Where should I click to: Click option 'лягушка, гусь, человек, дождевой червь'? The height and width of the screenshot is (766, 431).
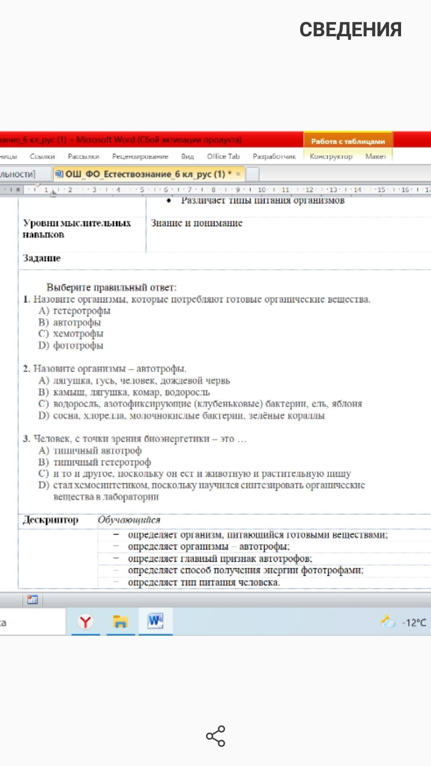point(141,381)
